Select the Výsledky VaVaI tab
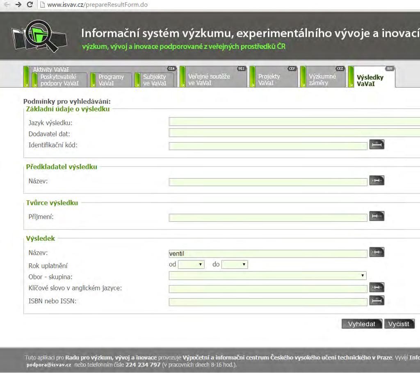This screenshot has width=420, height=373. (x=372, y=76)
